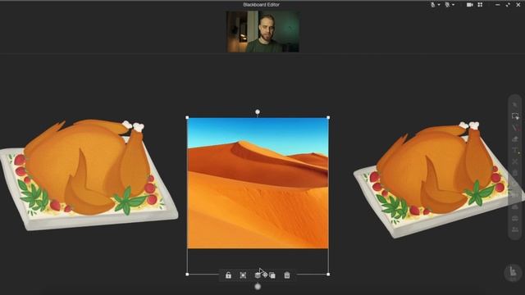Open the microphone dropdown in the title bar
Image resolution: width=525 pixels, height=295 pixels.
tap(439, 5)
